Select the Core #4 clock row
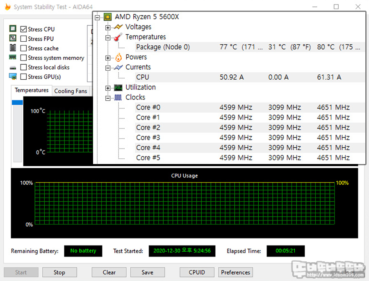The image size is (369, 281). [x=249, y=148]
